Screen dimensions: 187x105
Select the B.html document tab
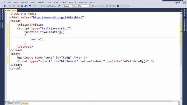[8, 10]
